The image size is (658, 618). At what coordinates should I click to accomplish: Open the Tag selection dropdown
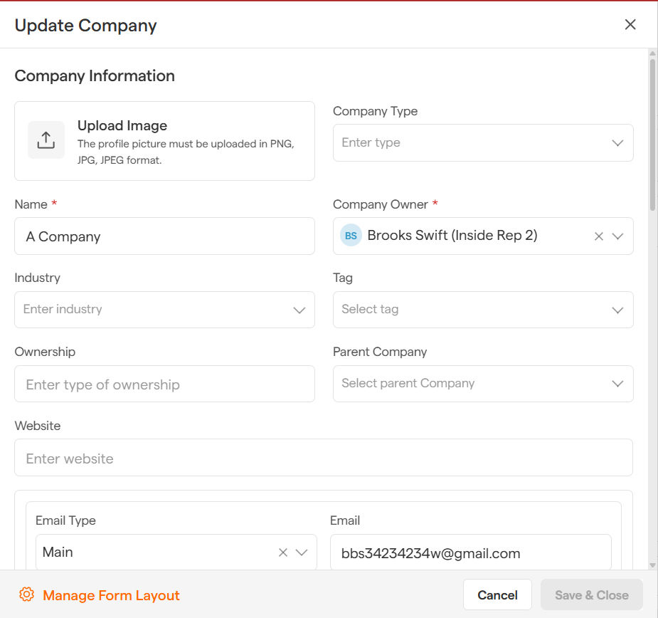pos(617,310)
